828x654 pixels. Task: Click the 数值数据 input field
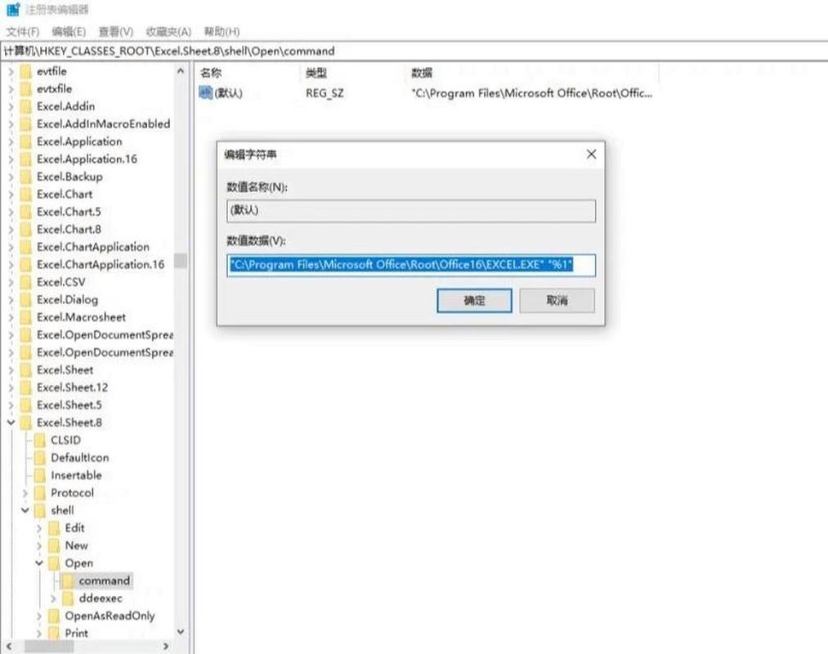pos(411,265)
